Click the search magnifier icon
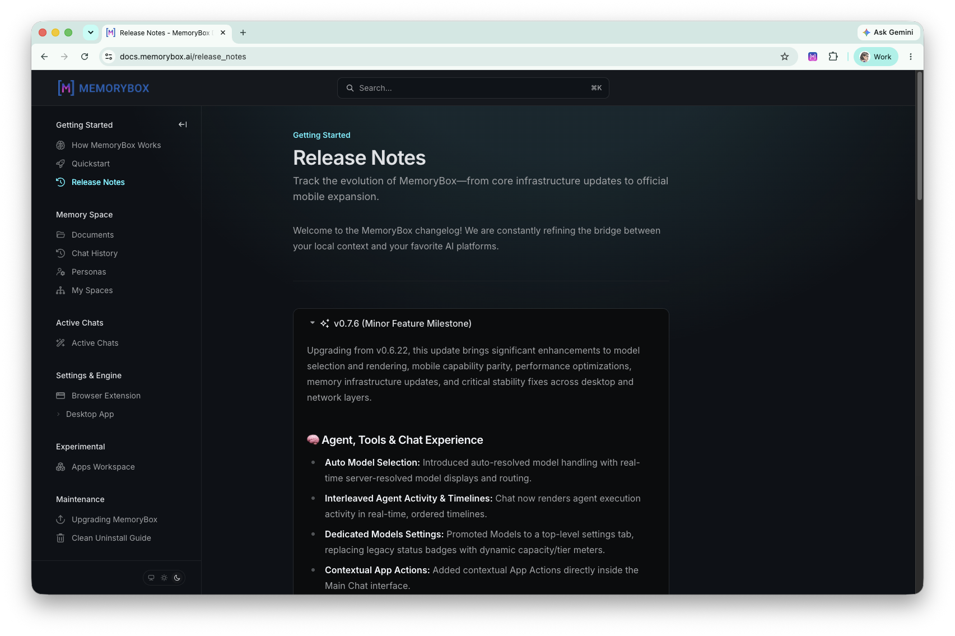This screenshot has height=636, width=955. click(350, 88)
